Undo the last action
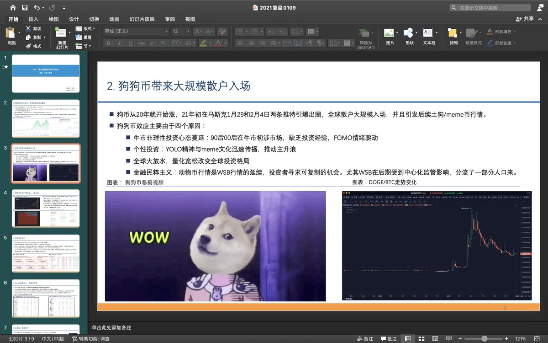This screenshot has height=343, width=548. [37, 7]
